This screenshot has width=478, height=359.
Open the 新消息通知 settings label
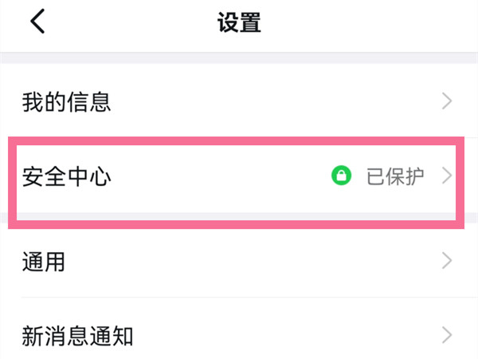[x=76, y=335]
